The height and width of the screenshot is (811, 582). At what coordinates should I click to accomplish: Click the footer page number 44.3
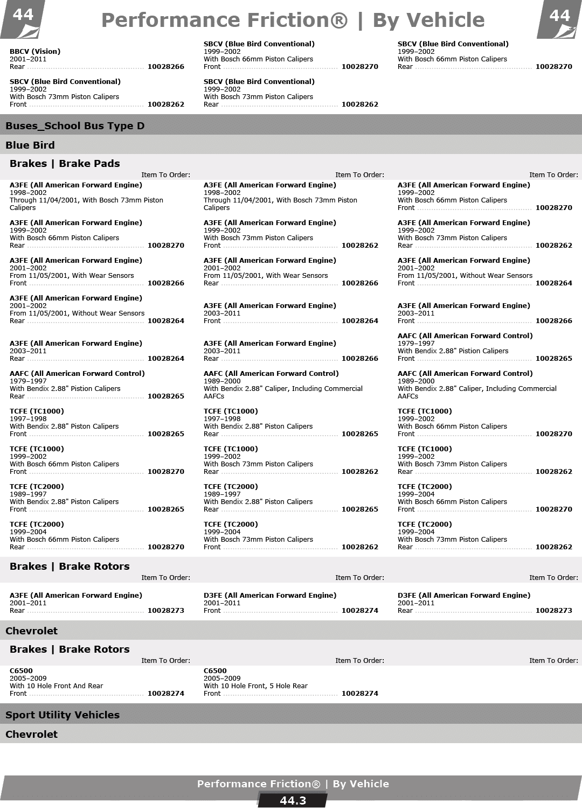coord(293,801)
